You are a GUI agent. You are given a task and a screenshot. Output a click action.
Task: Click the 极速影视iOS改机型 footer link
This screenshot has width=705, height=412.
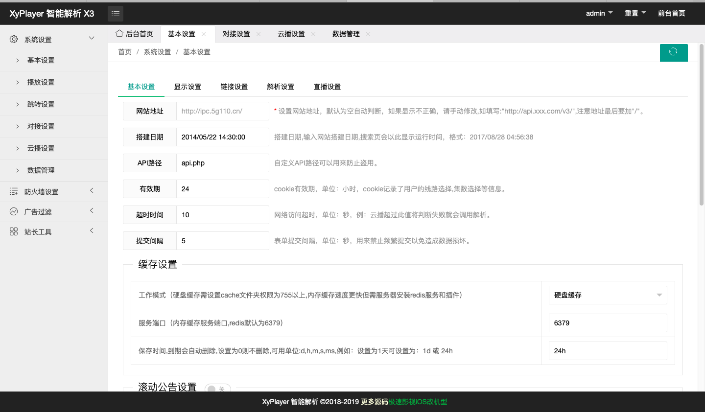point(418,402)
